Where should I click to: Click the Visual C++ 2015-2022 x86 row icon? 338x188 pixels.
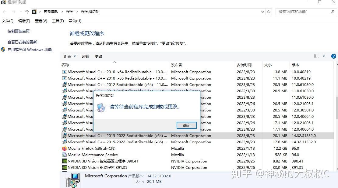click(x=64, y=142)
